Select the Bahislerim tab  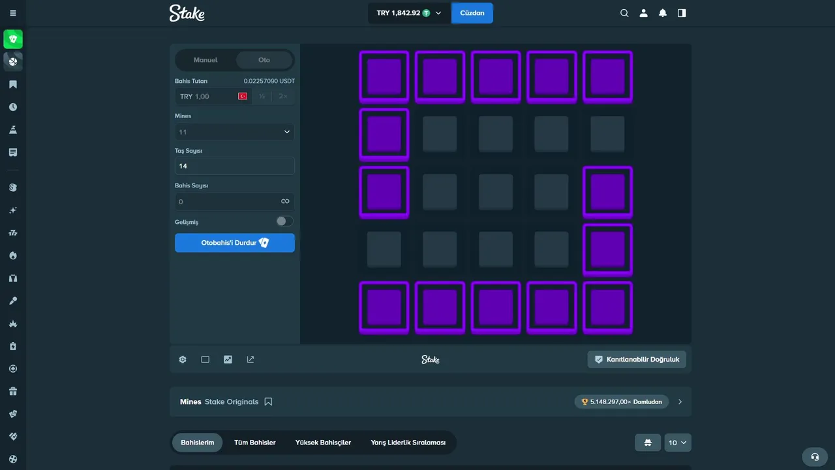tap(198, 443)
